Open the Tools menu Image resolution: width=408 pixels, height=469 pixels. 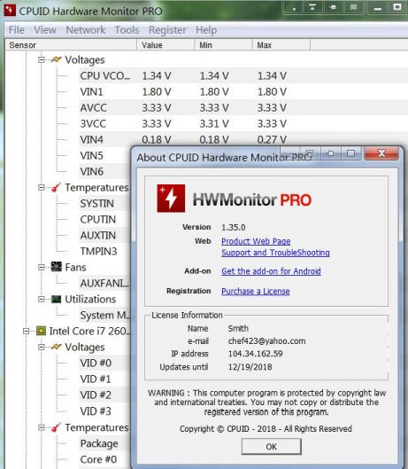click(127, 30)
